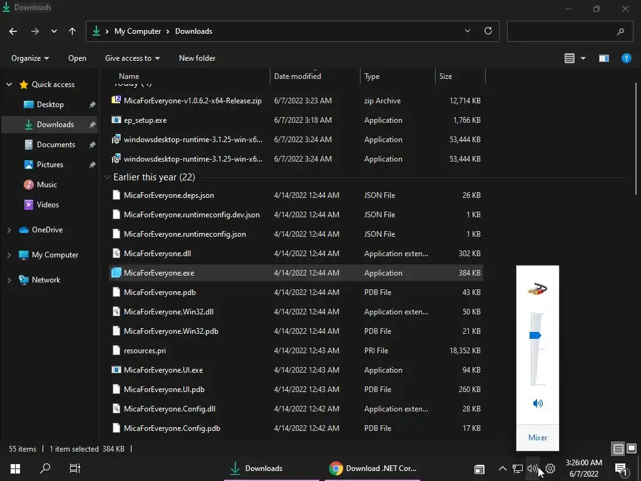Image resolution: width=641 pixels, height=481 pixels.
Task: Sort by Date modified column
Action: (297, 76)
